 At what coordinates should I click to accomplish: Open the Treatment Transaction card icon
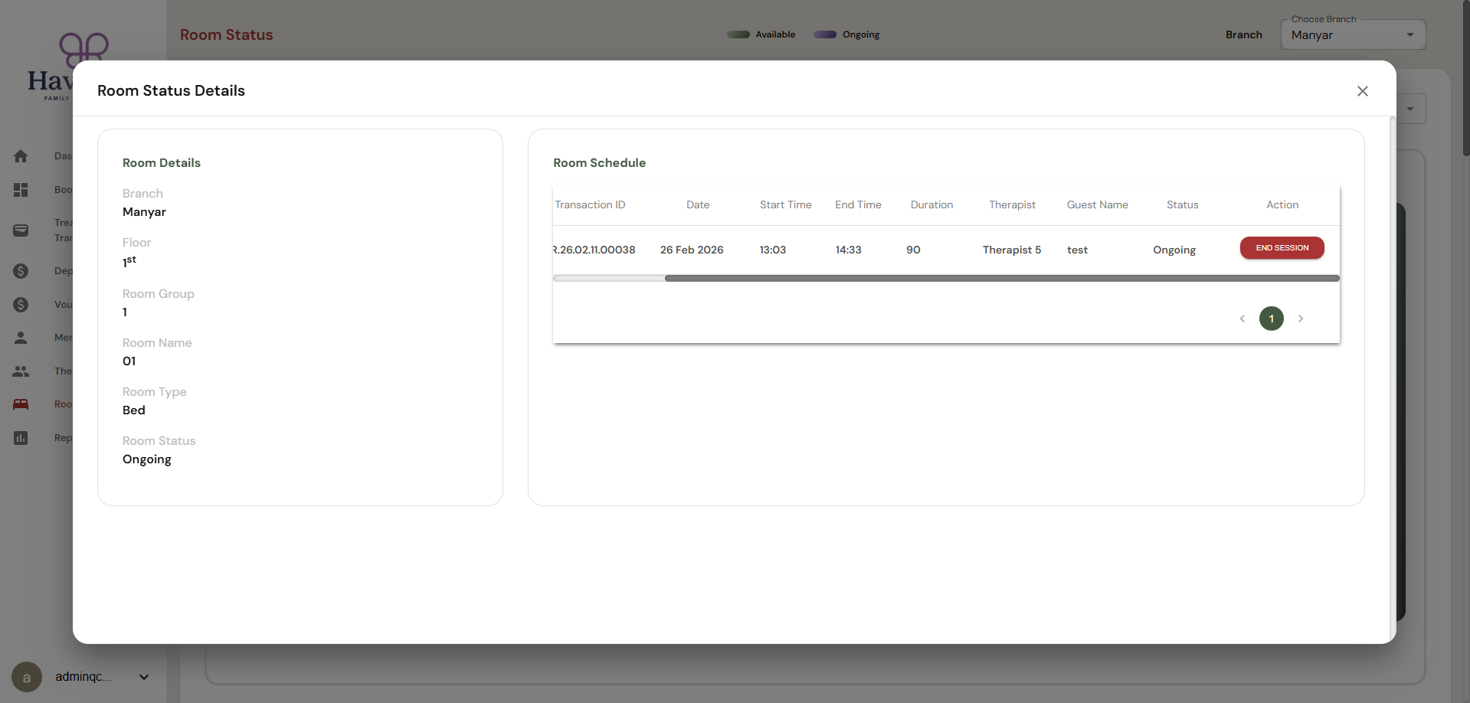pos(21,231)
